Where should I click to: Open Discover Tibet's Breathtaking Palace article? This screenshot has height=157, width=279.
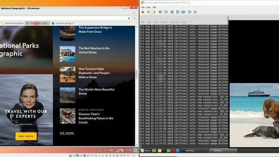96,118
